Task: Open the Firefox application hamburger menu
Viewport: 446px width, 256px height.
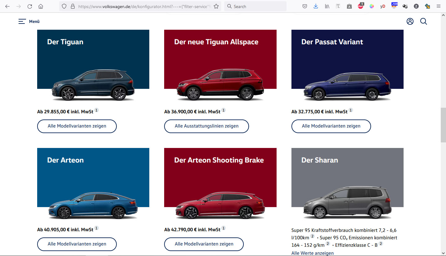Action: coord(438,6)
